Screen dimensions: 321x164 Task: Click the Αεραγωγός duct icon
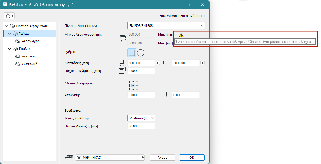click(18, 41)
